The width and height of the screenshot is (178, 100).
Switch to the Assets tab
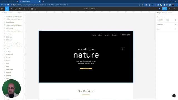tap(10, 13)
